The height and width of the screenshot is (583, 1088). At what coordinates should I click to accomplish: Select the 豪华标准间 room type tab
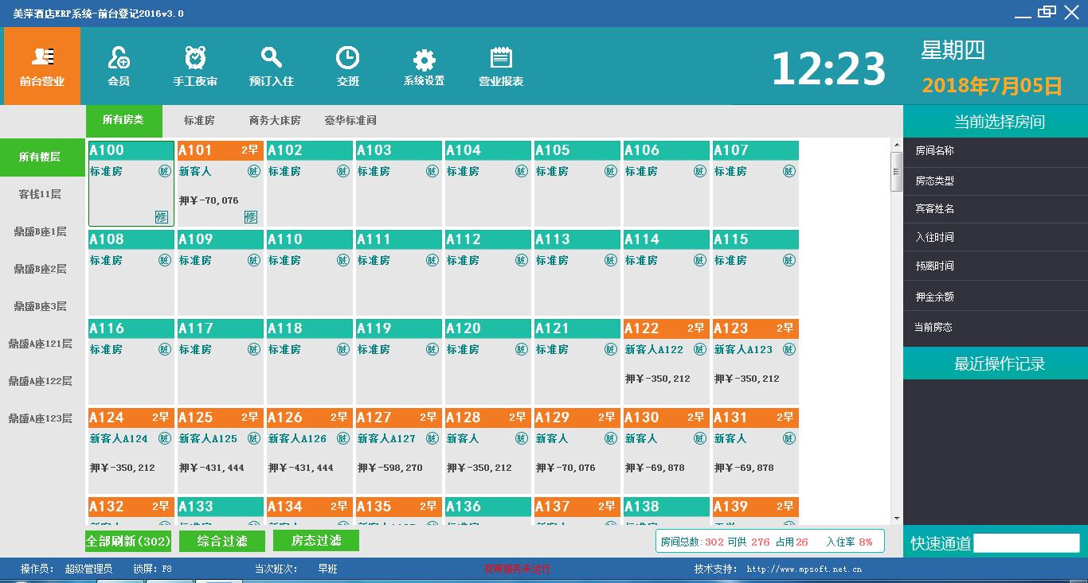pos(350,121)
